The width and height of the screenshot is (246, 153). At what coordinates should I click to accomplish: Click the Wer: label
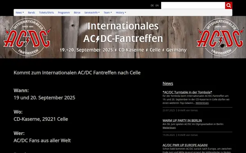19,133
